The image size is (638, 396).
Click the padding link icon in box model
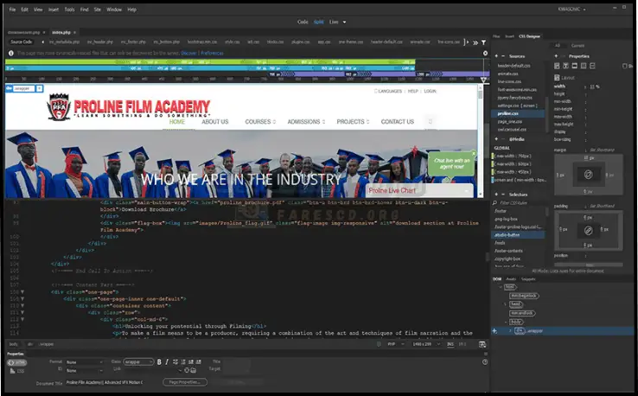point(588,231)
